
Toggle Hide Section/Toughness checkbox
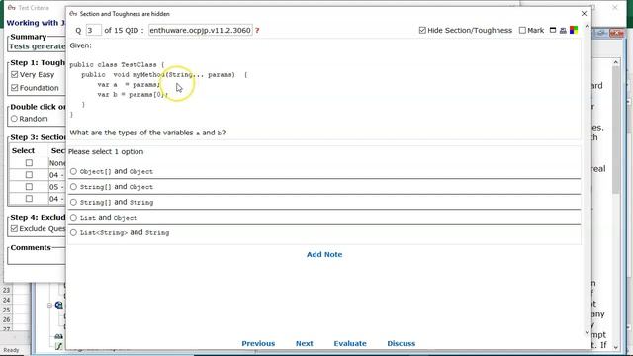point(422,30)
